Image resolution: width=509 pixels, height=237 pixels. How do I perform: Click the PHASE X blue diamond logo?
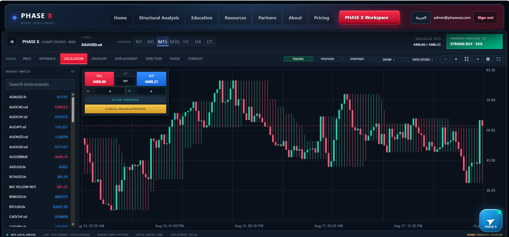click(15, 18)
